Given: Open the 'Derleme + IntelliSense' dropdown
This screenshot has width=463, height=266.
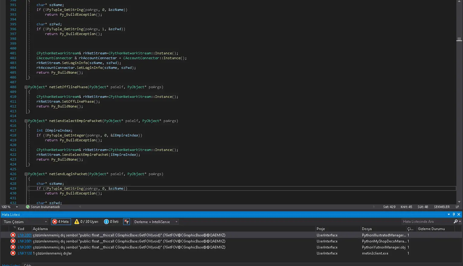Looking at the screenshot, I should click(156, 222).
